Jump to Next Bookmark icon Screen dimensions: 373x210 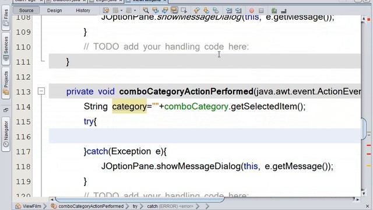(x=206, y=10)
